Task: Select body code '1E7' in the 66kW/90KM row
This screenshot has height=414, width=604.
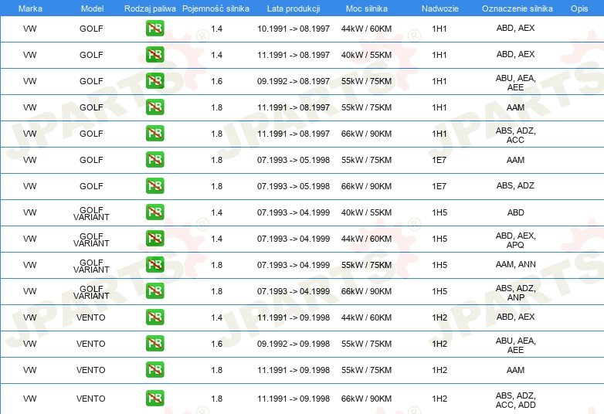Action: (x=439, y=186)
